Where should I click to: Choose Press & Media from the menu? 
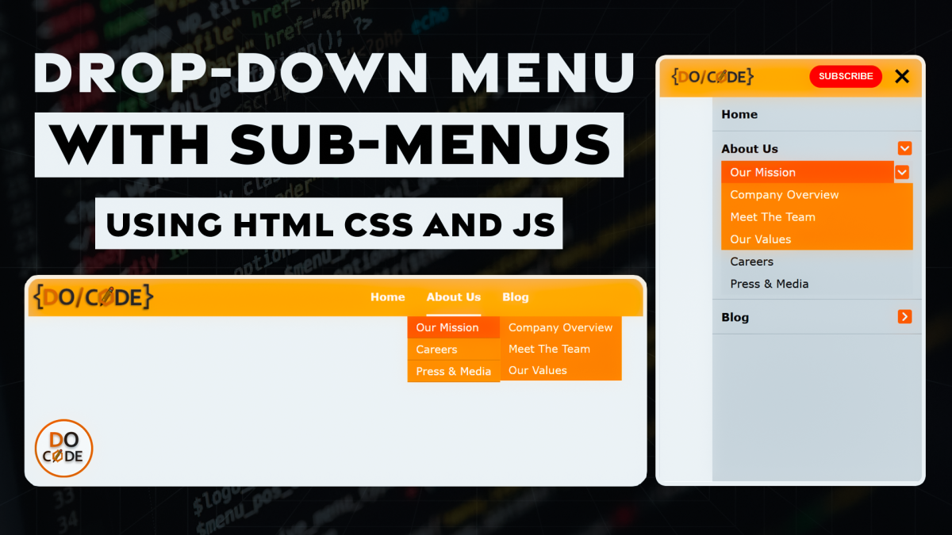pyautogui.click(x=453, y=371)
